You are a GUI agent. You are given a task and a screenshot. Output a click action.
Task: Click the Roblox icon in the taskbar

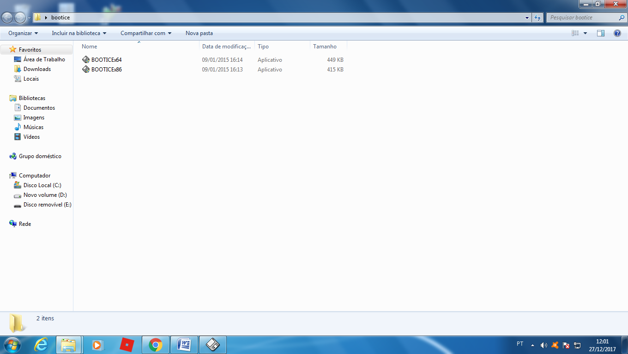(x=127, y=345)
